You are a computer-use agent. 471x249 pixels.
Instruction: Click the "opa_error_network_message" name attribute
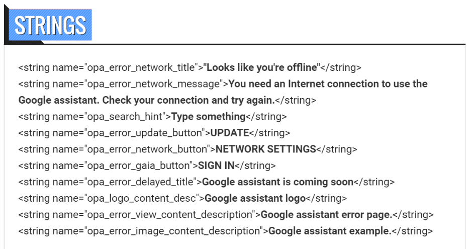(153, 84)
